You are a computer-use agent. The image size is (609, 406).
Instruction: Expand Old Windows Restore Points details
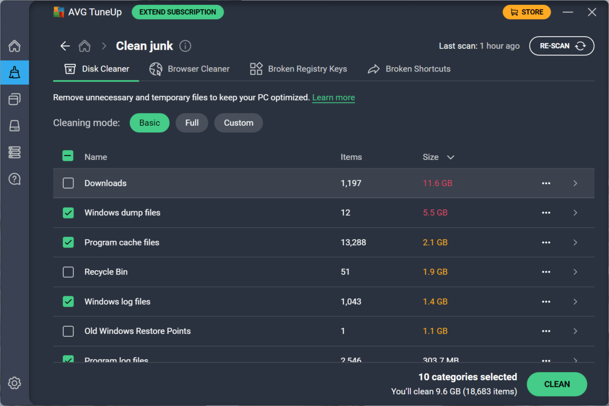(x=575, y=331)
